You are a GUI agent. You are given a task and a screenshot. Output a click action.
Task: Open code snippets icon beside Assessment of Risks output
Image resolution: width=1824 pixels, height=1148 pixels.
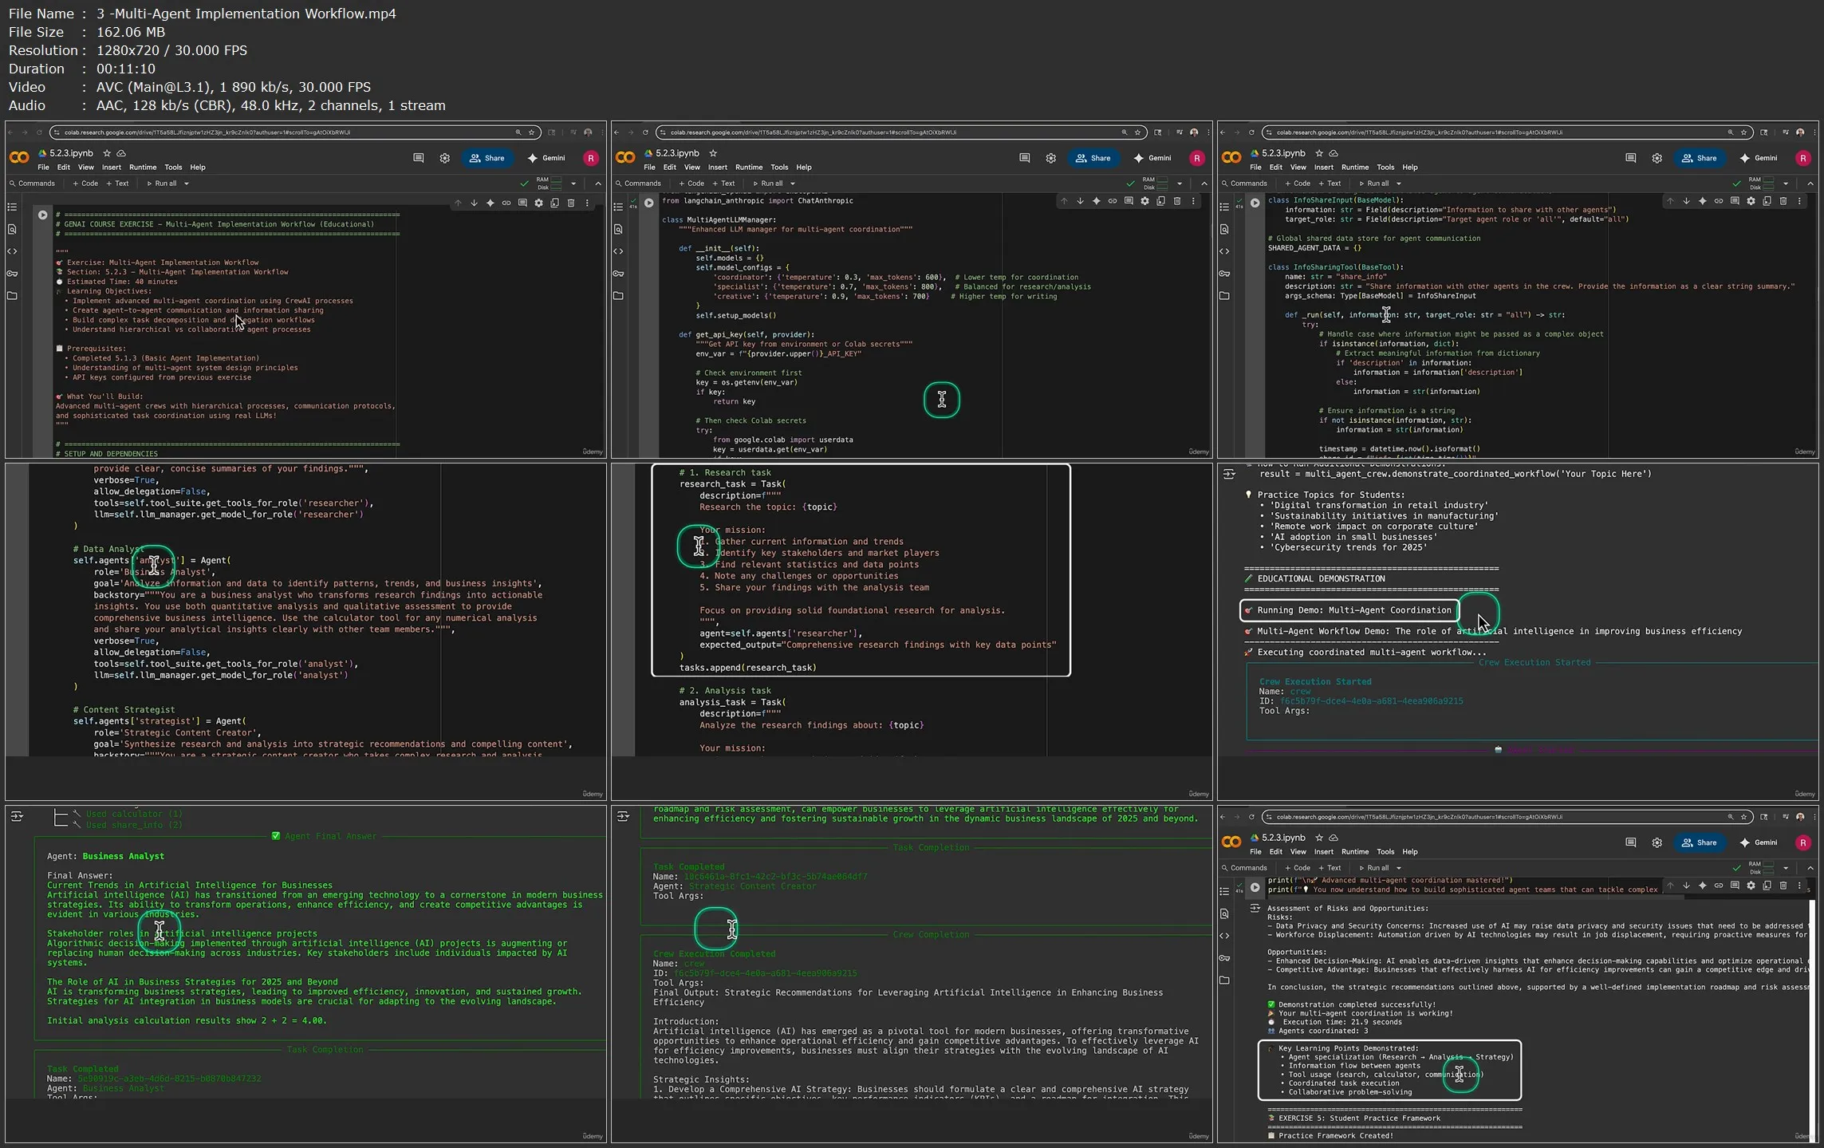tap(1224, 936)
